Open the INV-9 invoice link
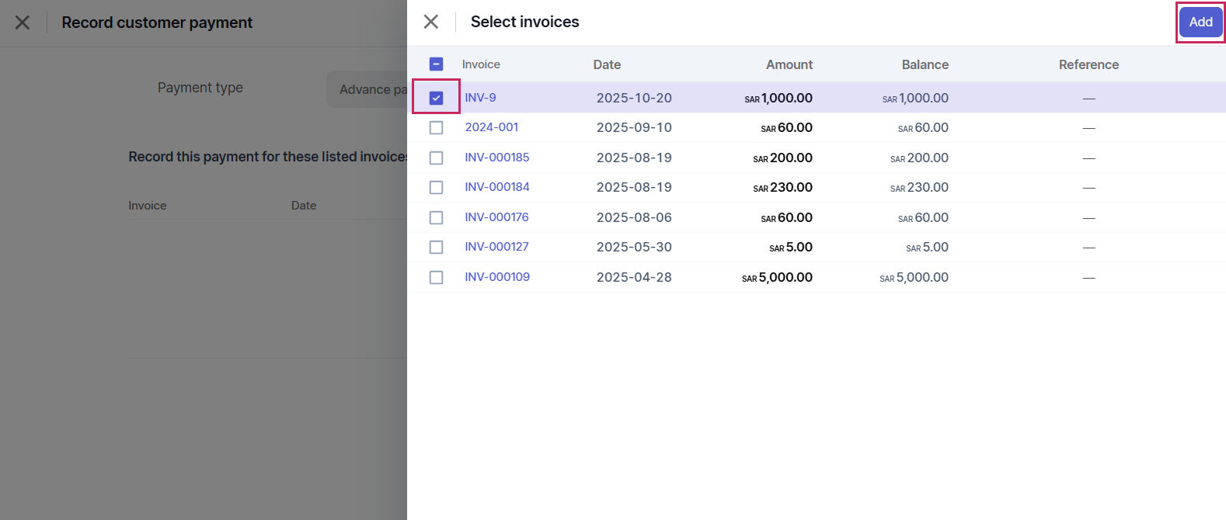The height and width of the screenshot is (520, 1226). click(x=480, y=98)
